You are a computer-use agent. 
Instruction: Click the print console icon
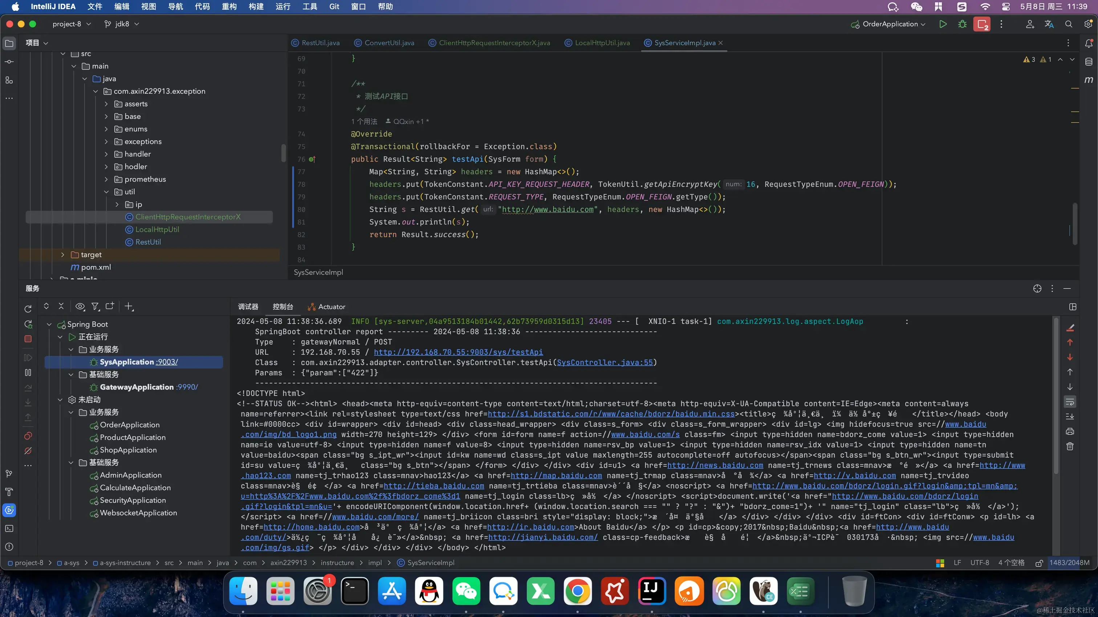coord(1069,431)
